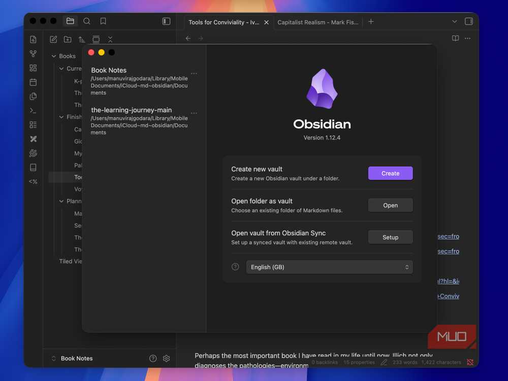Viewport: 508px width, 381px height.
Task: Select the Book Notes vault entry
Action: click(139, 81)
